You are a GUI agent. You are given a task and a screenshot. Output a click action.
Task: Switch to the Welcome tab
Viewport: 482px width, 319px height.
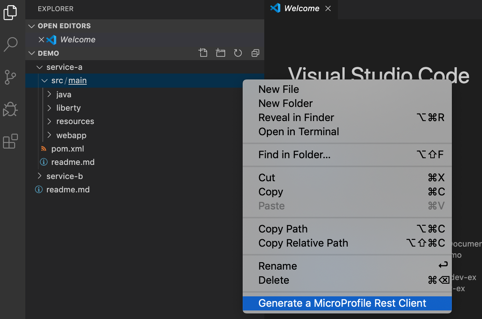tap(301, 9)
